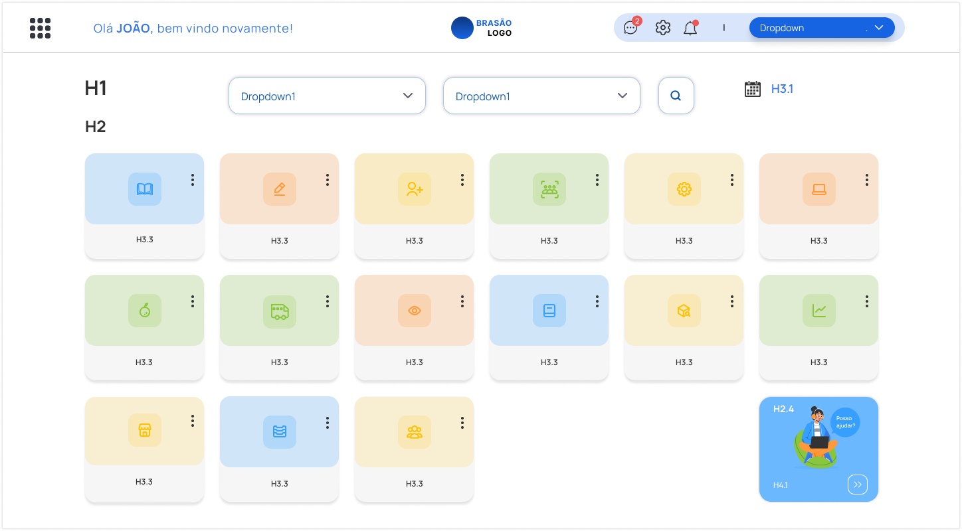
Task: Click the search magnifier button
Action: point(676,96)
